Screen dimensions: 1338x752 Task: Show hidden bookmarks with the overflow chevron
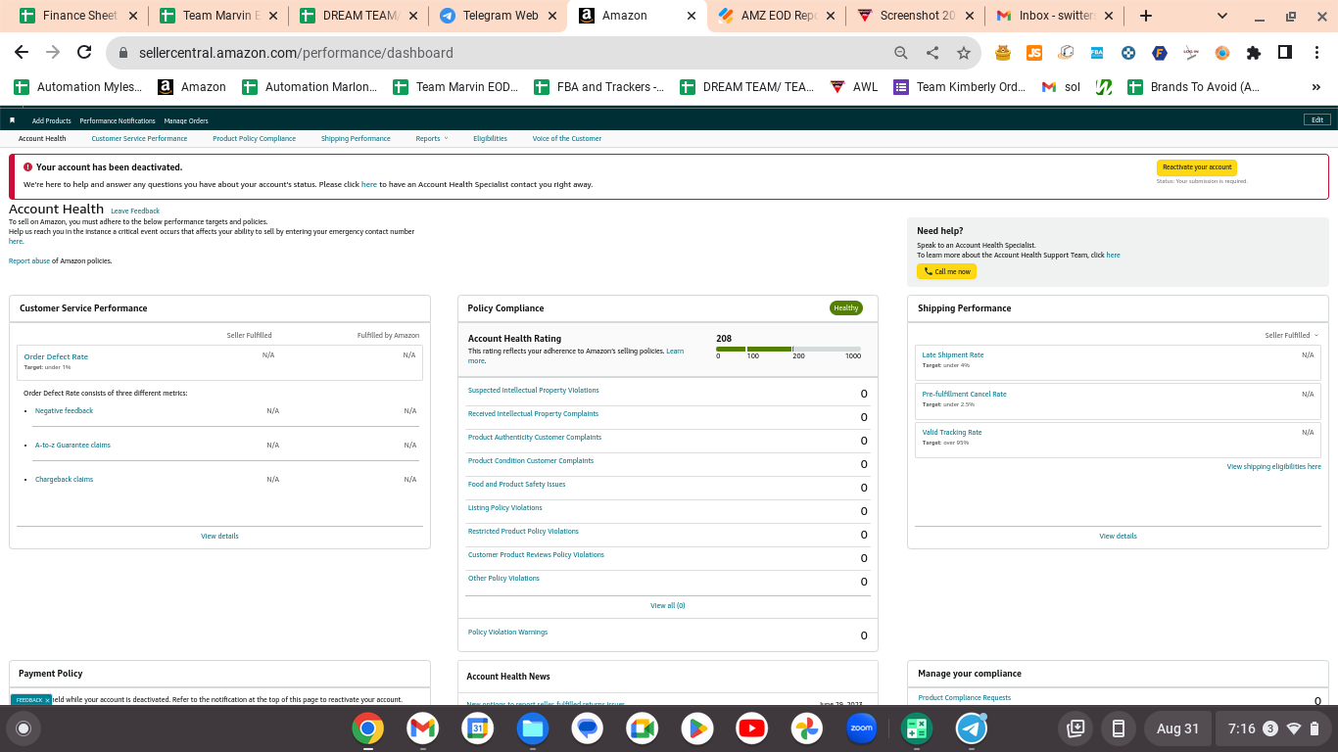(x=1315, y=87)
